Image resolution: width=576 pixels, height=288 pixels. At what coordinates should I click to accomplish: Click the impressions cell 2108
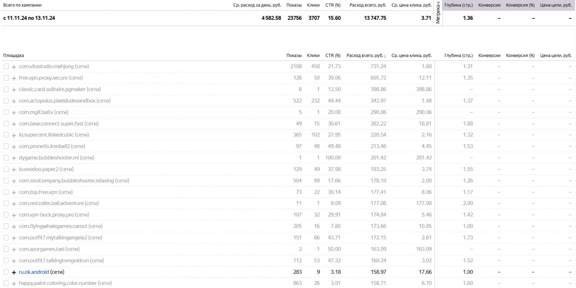coord(296,66)
